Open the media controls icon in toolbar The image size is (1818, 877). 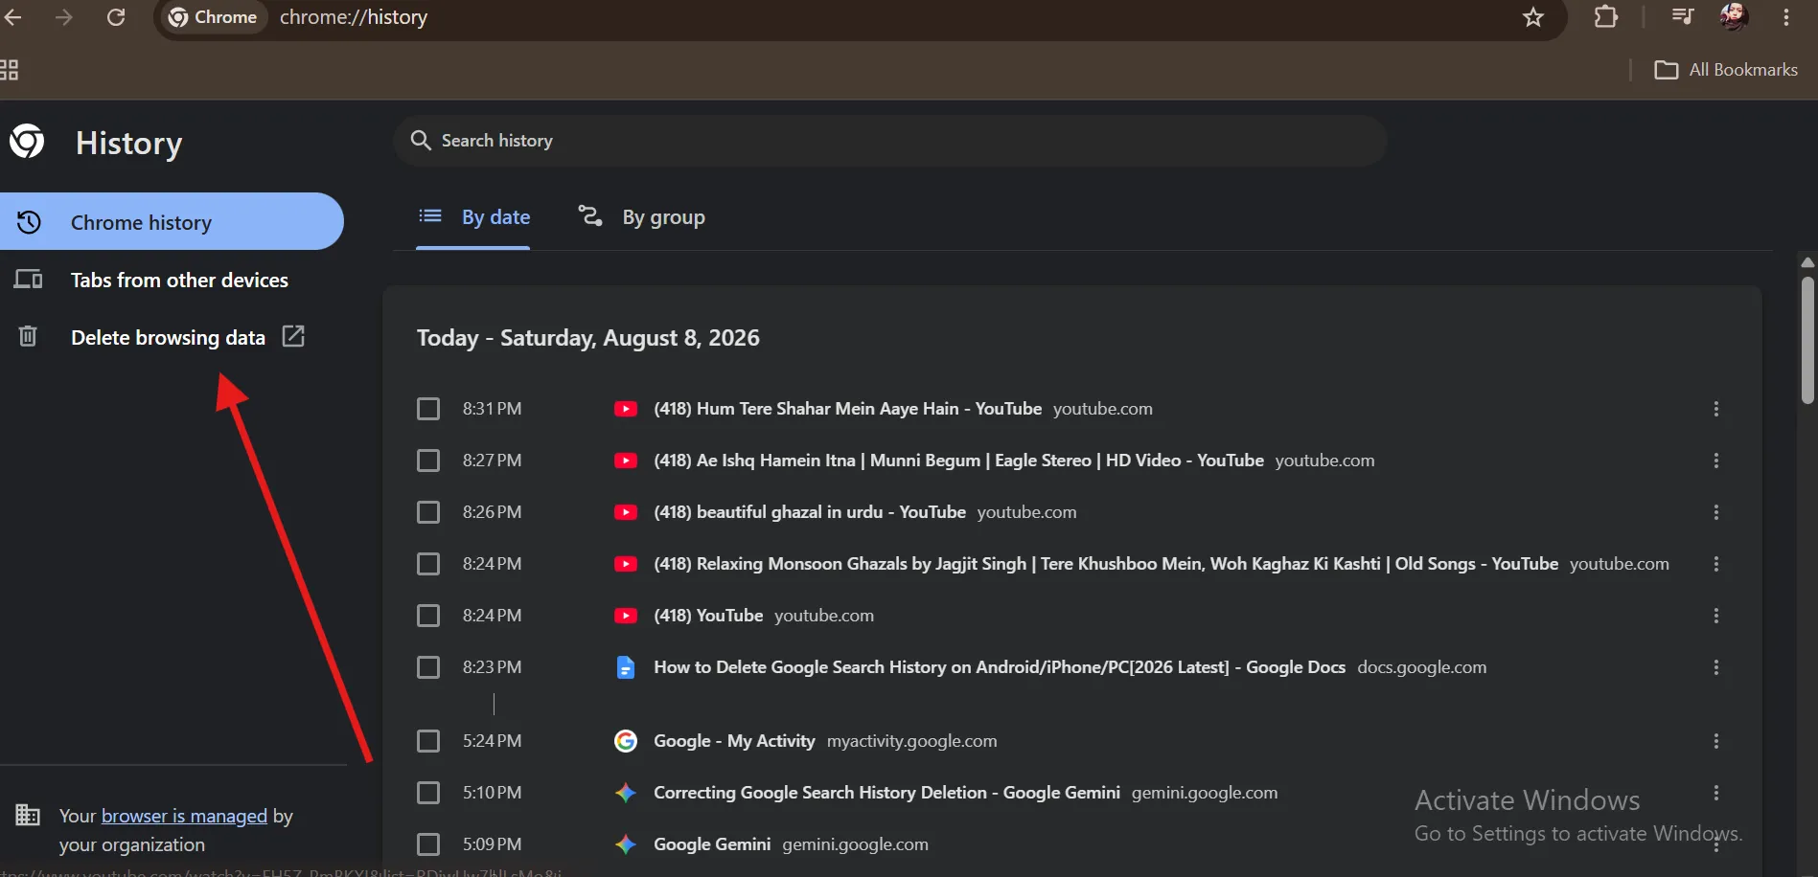pyautogui.click(x=1682, y=16)
